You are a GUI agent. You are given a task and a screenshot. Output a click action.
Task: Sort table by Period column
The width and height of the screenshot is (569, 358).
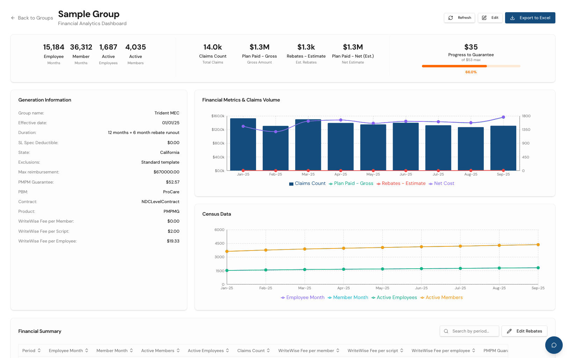pyautogui.click(x=31, y=351)
